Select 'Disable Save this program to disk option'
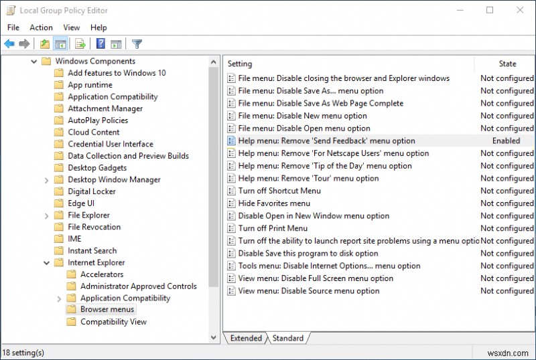536x360 pixels. tap(308, 253)
